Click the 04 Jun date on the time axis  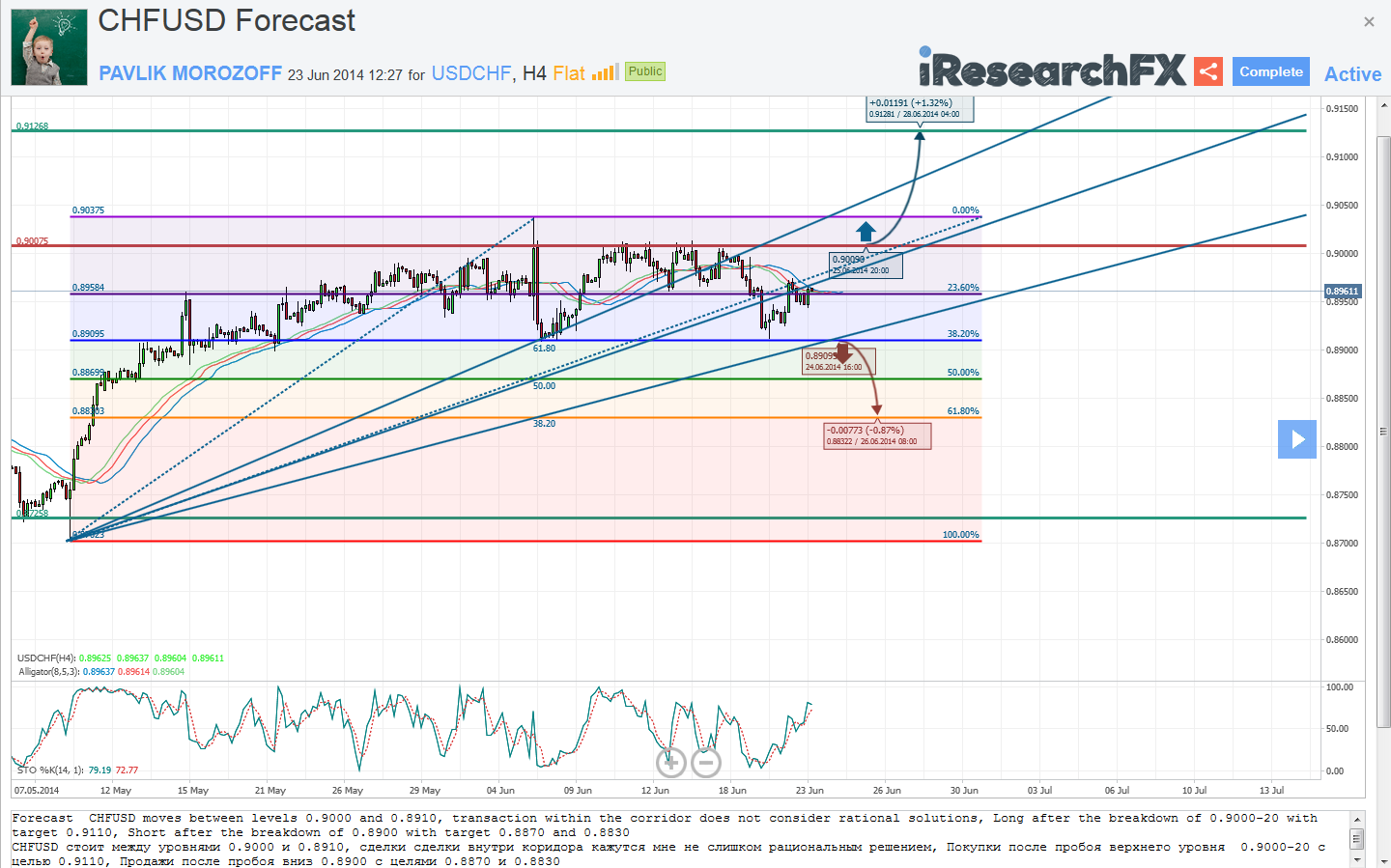(x=500, y=791)
